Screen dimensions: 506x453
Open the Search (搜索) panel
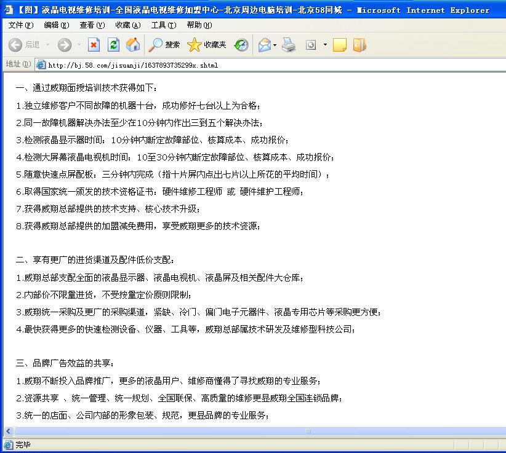(164, 45)
